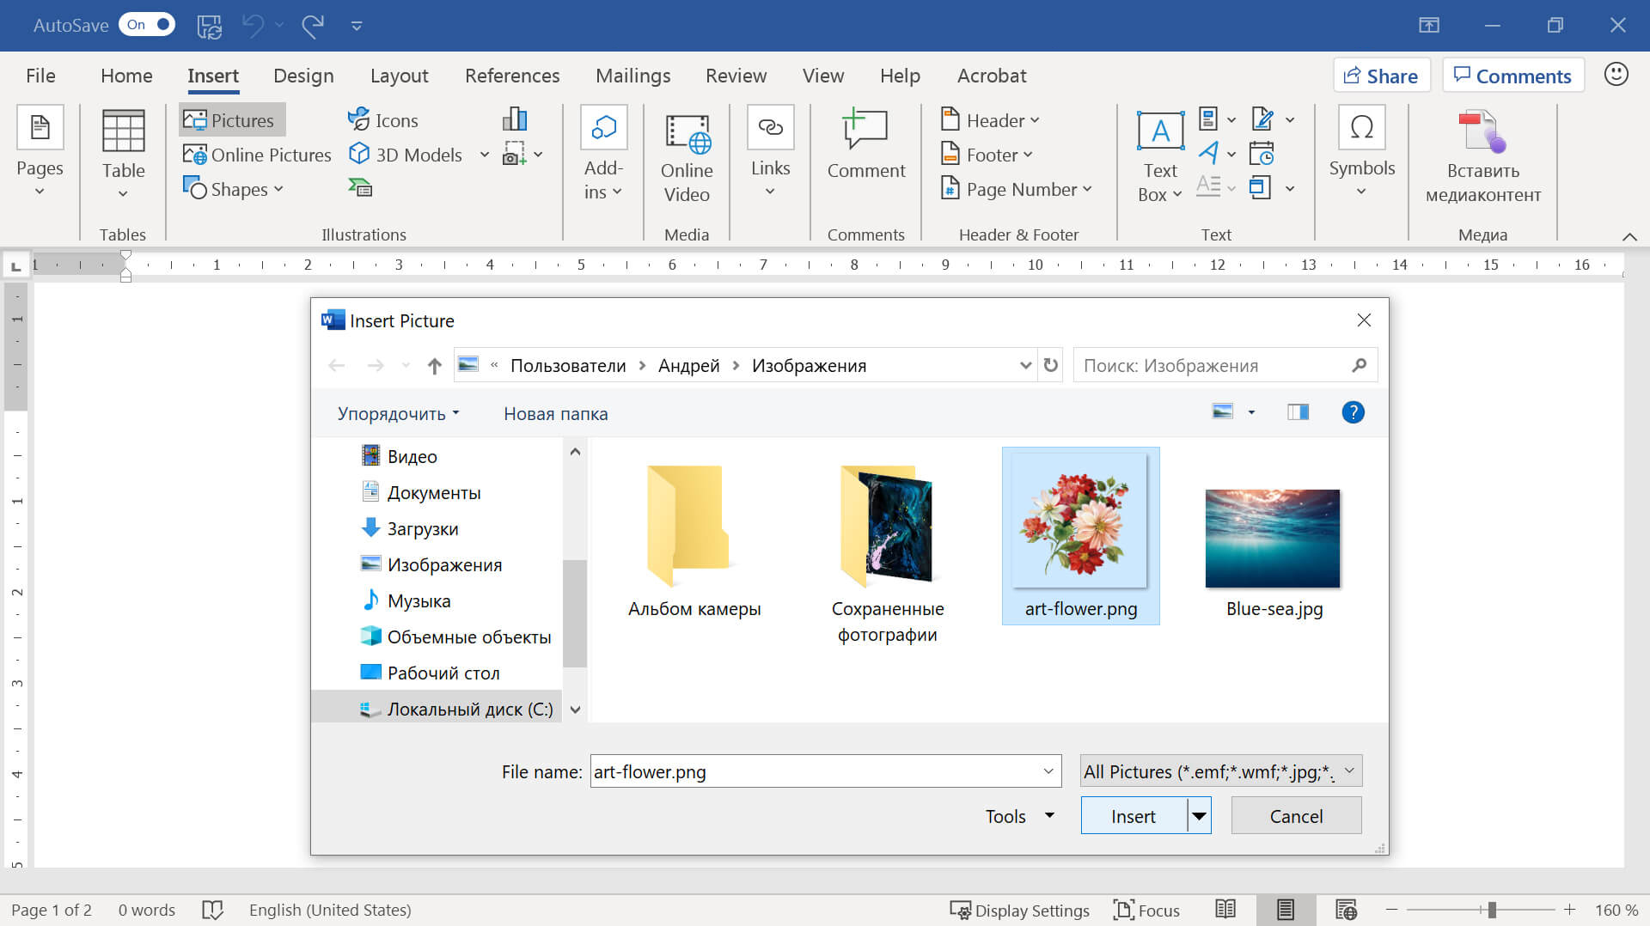Click Новая папка to create folder
The height and width of the screenshot is (926, 1650).
coord(555,413)
